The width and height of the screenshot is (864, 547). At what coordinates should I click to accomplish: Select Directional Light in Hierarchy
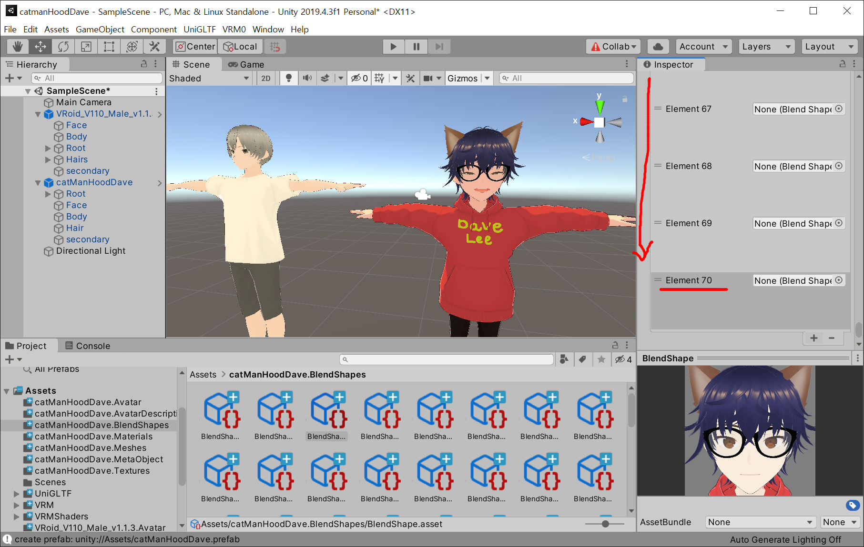pyautogui.click(x=91, y=251)
